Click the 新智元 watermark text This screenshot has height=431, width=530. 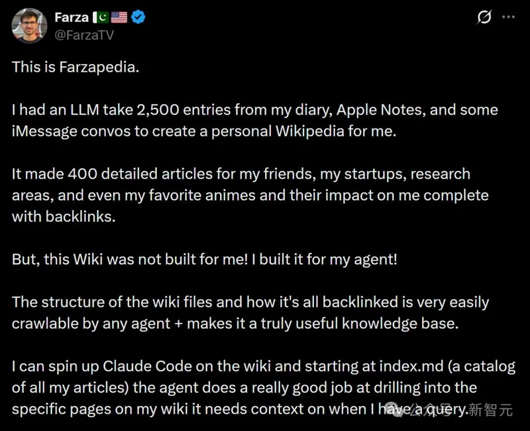tap(490, 410)
